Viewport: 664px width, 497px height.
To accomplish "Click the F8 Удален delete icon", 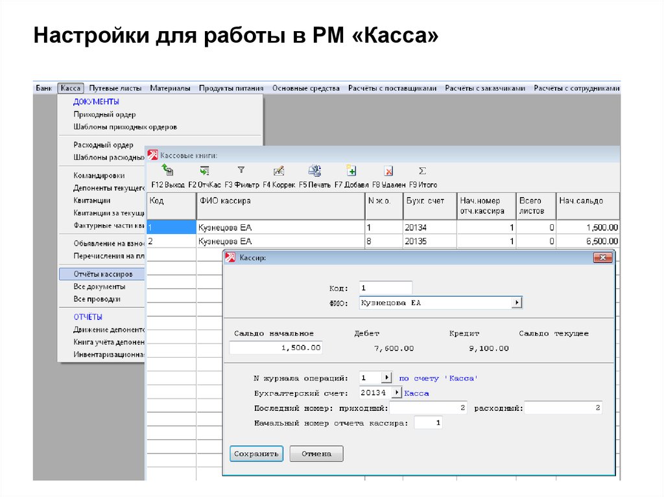I will [x=388, y=171].
